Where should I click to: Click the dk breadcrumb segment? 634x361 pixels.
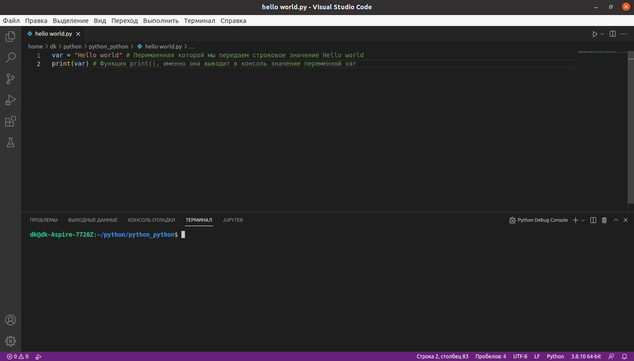(x=53, y=47)
